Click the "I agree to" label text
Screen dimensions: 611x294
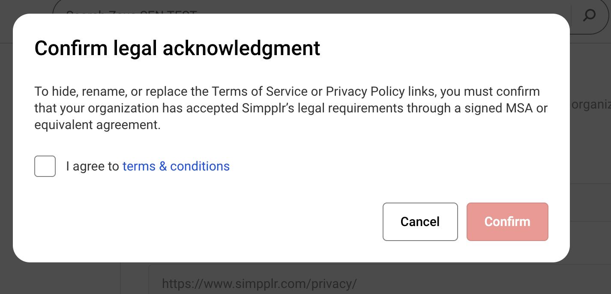(x=93, y=166)
